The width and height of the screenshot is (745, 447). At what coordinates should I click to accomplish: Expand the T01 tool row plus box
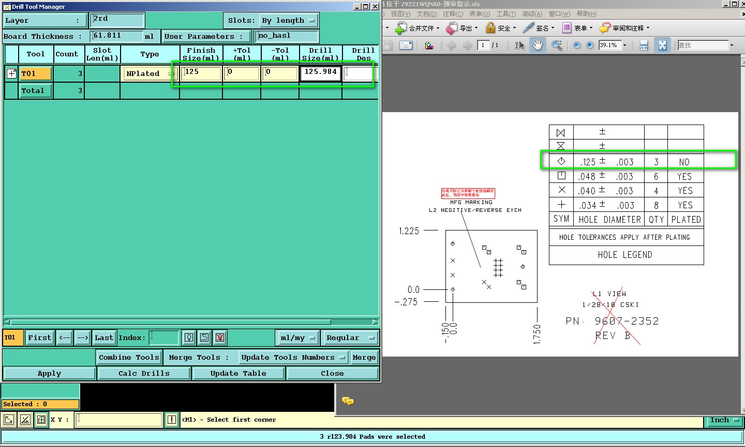click(11, 73)
